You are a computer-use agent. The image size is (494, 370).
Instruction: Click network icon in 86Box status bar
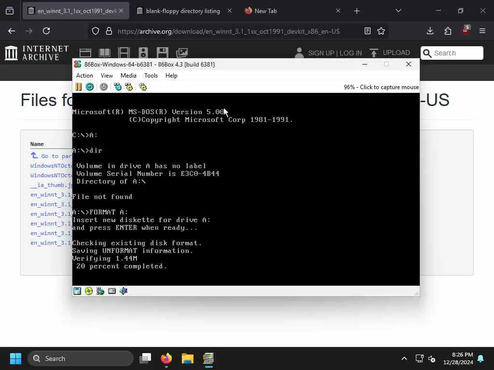[x=100, y=291]
